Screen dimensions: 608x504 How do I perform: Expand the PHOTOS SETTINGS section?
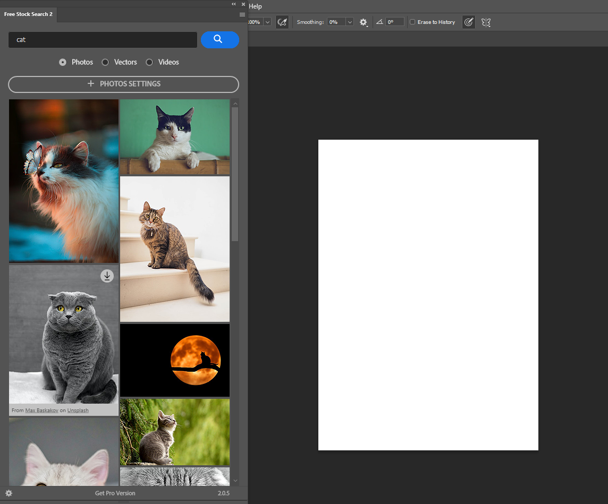123,84
